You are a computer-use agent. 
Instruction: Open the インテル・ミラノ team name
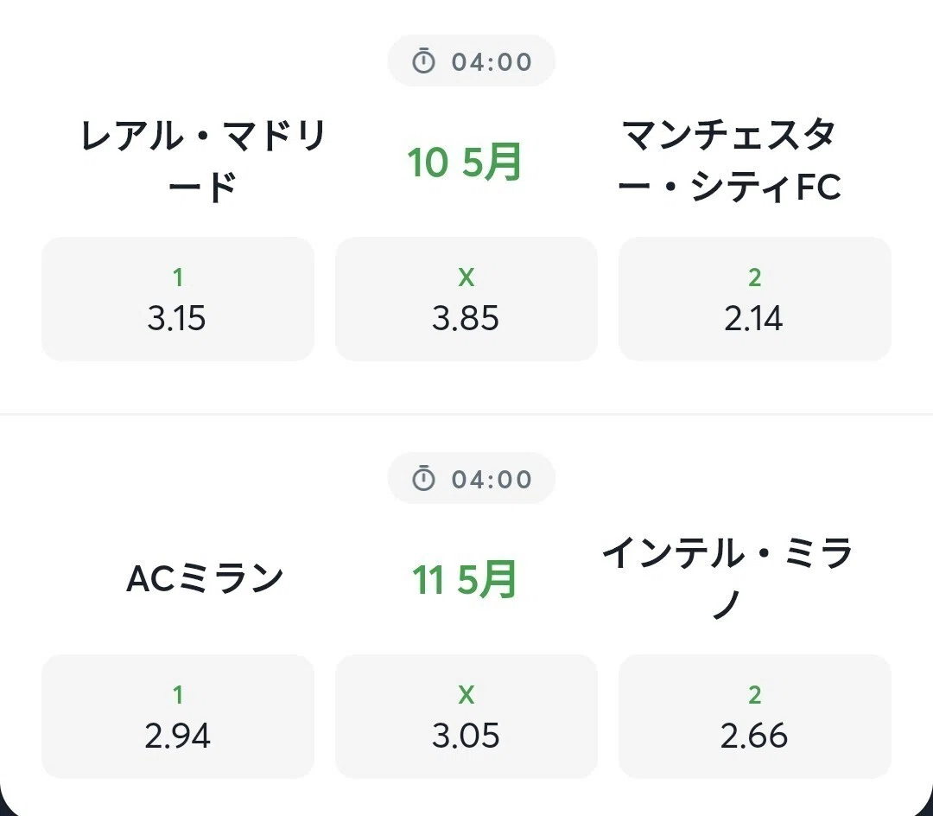(727, 578)
